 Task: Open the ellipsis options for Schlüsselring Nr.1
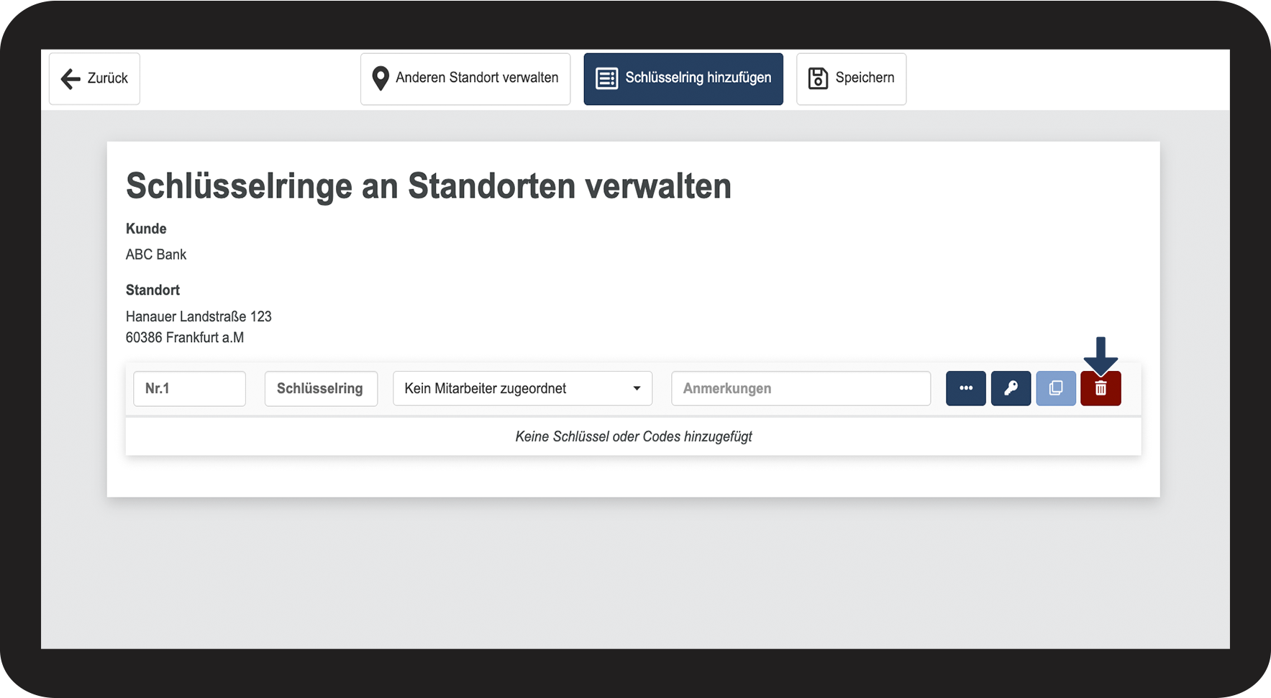[x=966, y=388]
